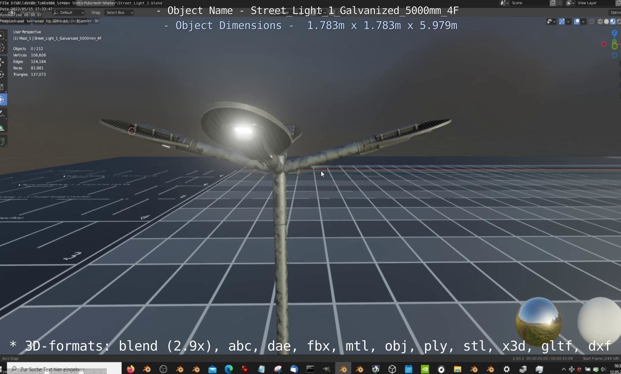The width and height of the screenshot is (621, 374).
Task: Open the view layer browse dropdown icon
Action: [x=570, y=3]
